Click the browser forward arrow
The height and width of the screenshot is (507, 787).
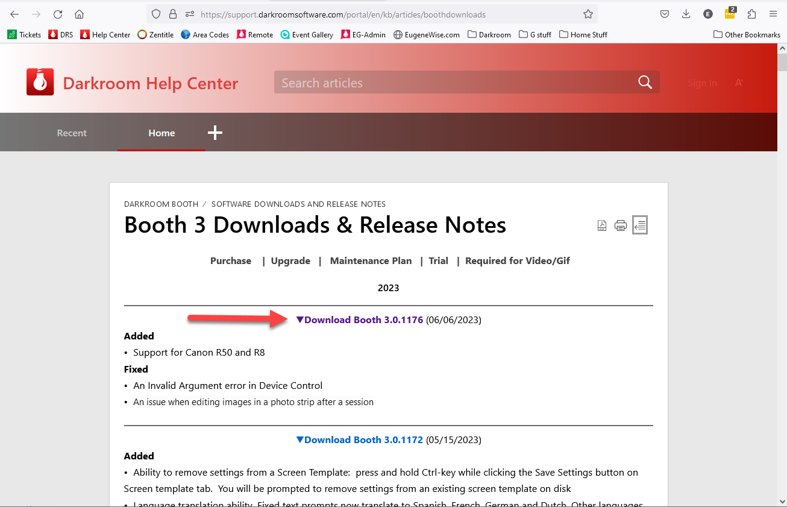(36, 14)
